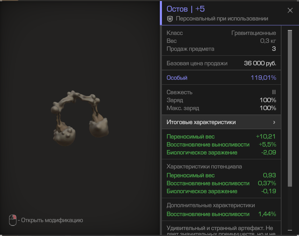This screenshot has width=299, height=236.
Task: Click the Дополнительные характеристики heading
Action: pyautogui.click(x=211, y=205)
